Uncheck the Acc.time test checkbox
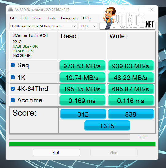The height and width of the screenshot is (168, 166). [x=13, y=100]
